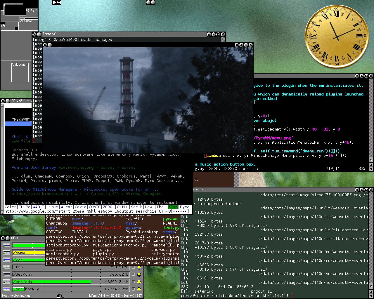Tick the checkbox on the /dev/shm row
The height and width of the screenshot is (299, 374).
coord(133,274)
